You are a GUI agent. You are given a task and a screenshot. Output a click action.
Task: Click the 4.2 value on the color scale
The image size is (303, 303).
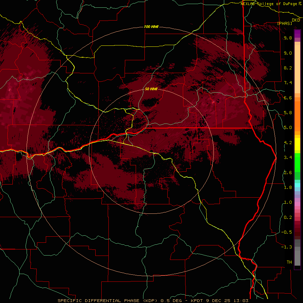(288, 143)
